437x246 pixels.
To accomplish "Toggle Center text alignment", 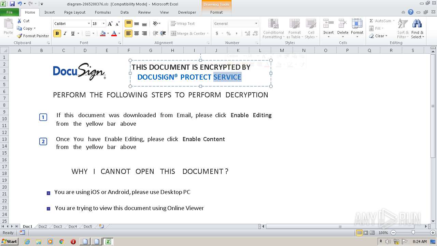I will (137, 33).
